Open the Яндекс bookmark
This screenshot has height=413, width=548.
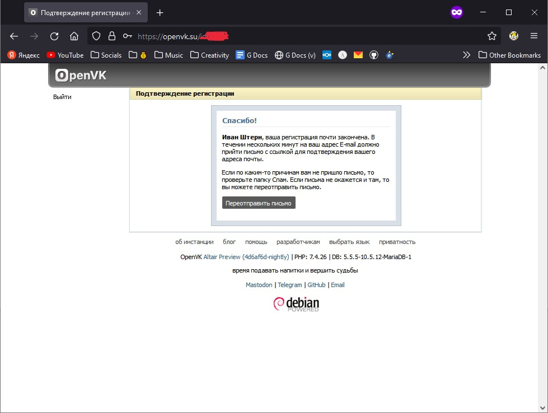24,55
